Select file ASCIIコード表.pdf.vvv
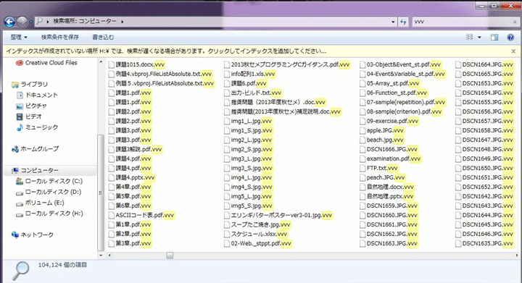522x283 pixels. 141,215
